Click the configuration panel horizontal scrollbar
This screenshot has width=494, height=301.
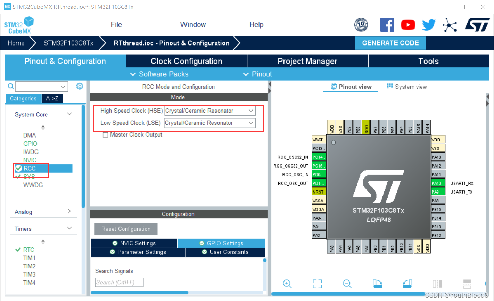[x=139, y=293]
